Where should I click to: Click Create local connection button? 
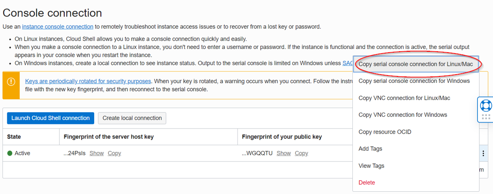click(132, 118)
